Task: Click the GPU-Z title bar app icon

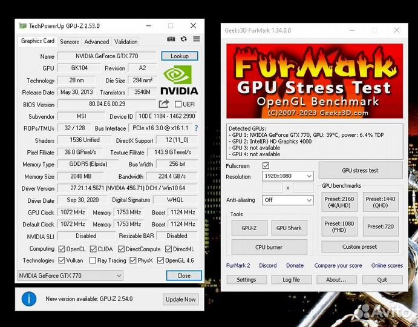Action: point(23,26)
